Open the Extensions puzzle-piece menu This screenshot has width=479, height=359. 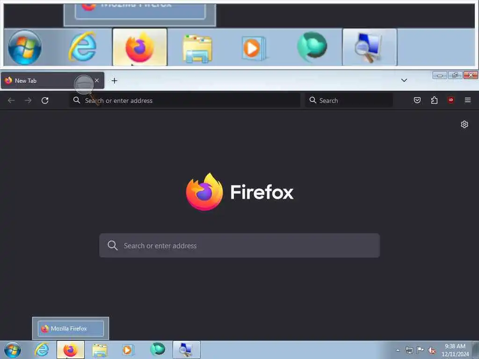(x=434, y=100)
